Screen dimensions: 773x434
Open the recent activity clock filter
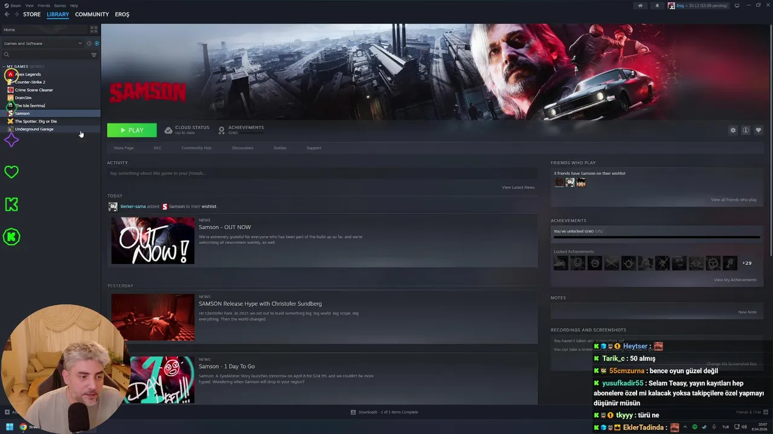[x=89, y=43]
